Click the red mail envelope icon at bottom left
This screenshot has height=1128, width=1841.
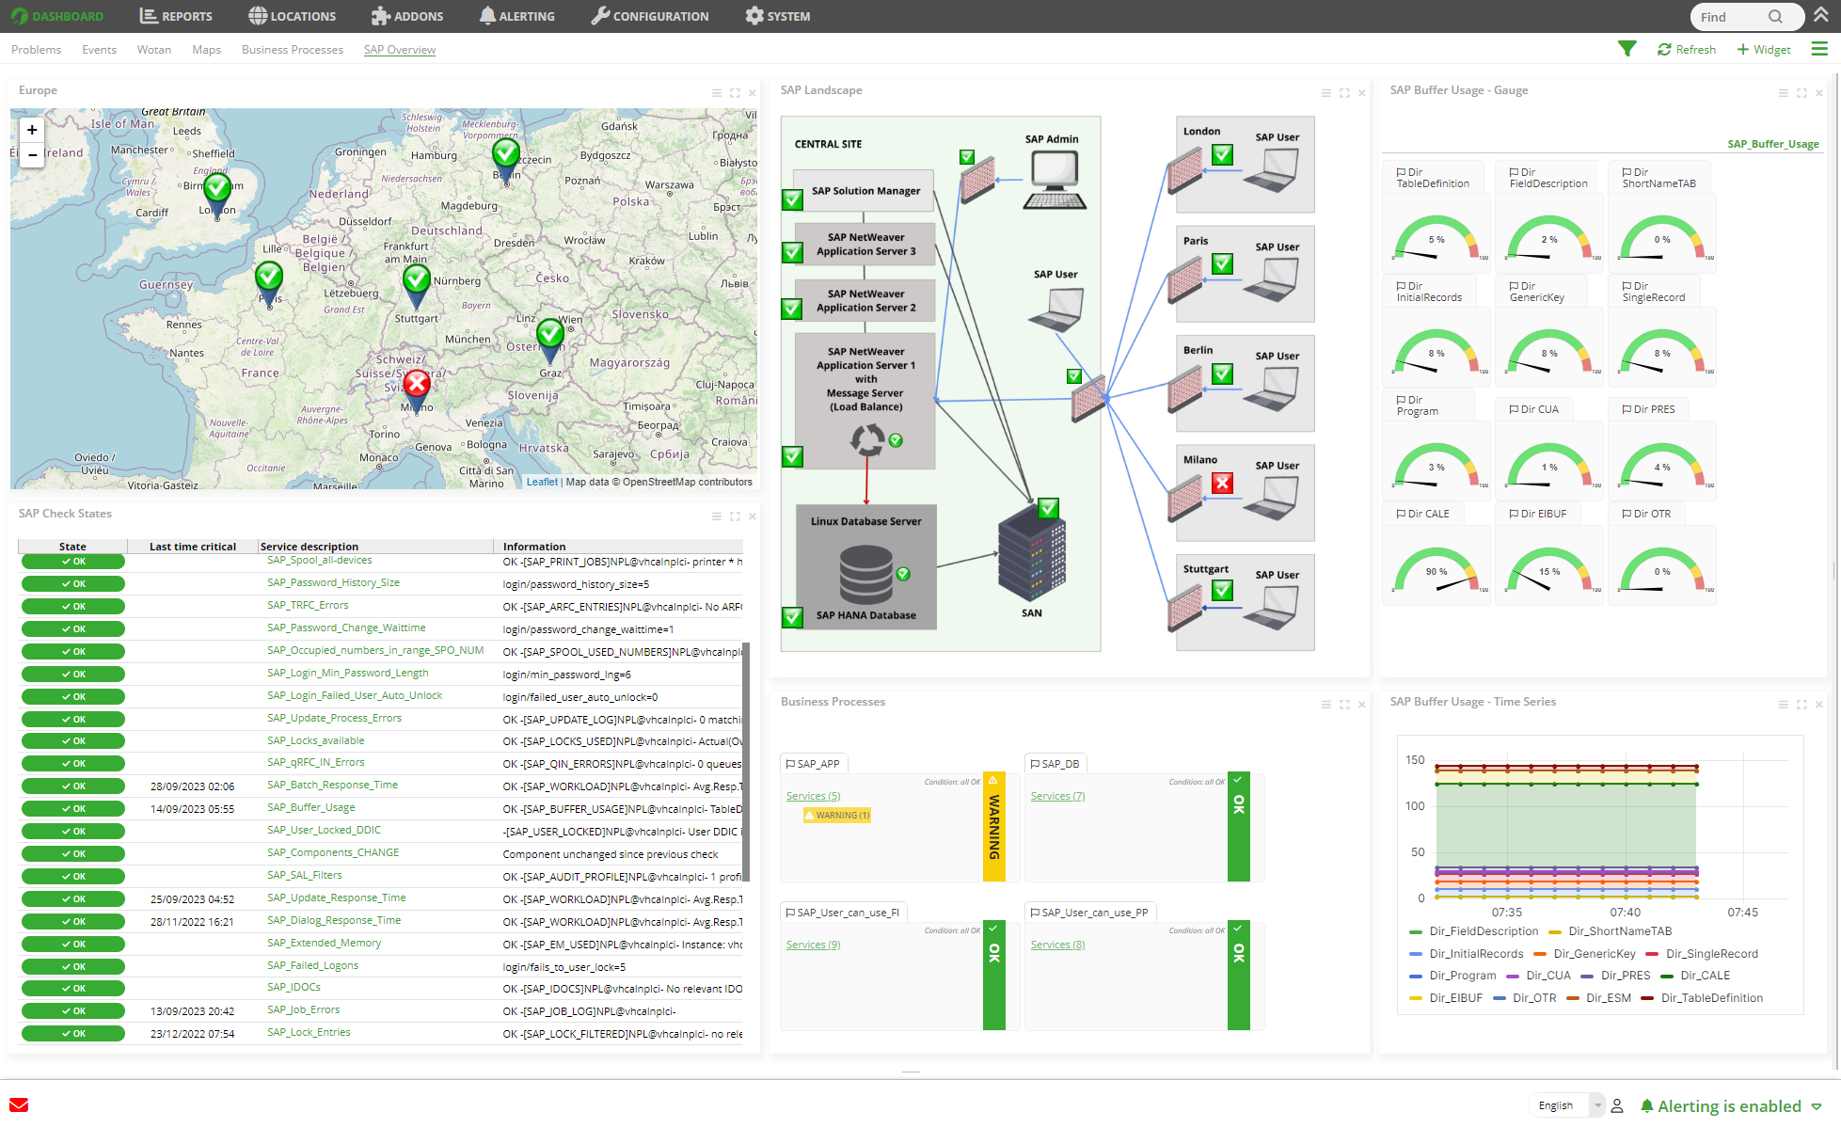coord(19,1104)
